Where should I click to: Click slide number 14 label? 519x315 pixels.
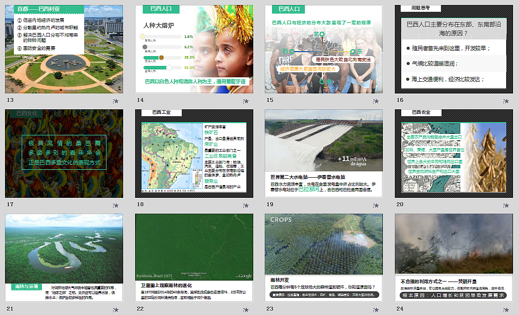tap(140, 100)
